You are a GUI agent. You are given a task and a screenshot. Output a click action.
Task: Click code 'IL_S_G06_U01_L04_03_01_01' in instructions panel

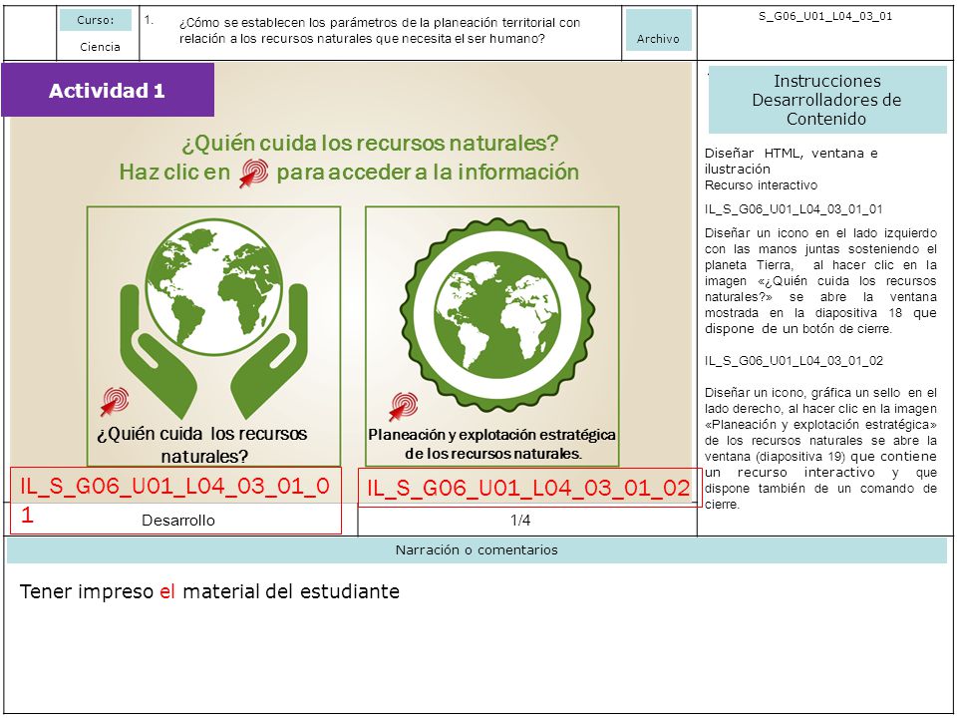point(794,208)
